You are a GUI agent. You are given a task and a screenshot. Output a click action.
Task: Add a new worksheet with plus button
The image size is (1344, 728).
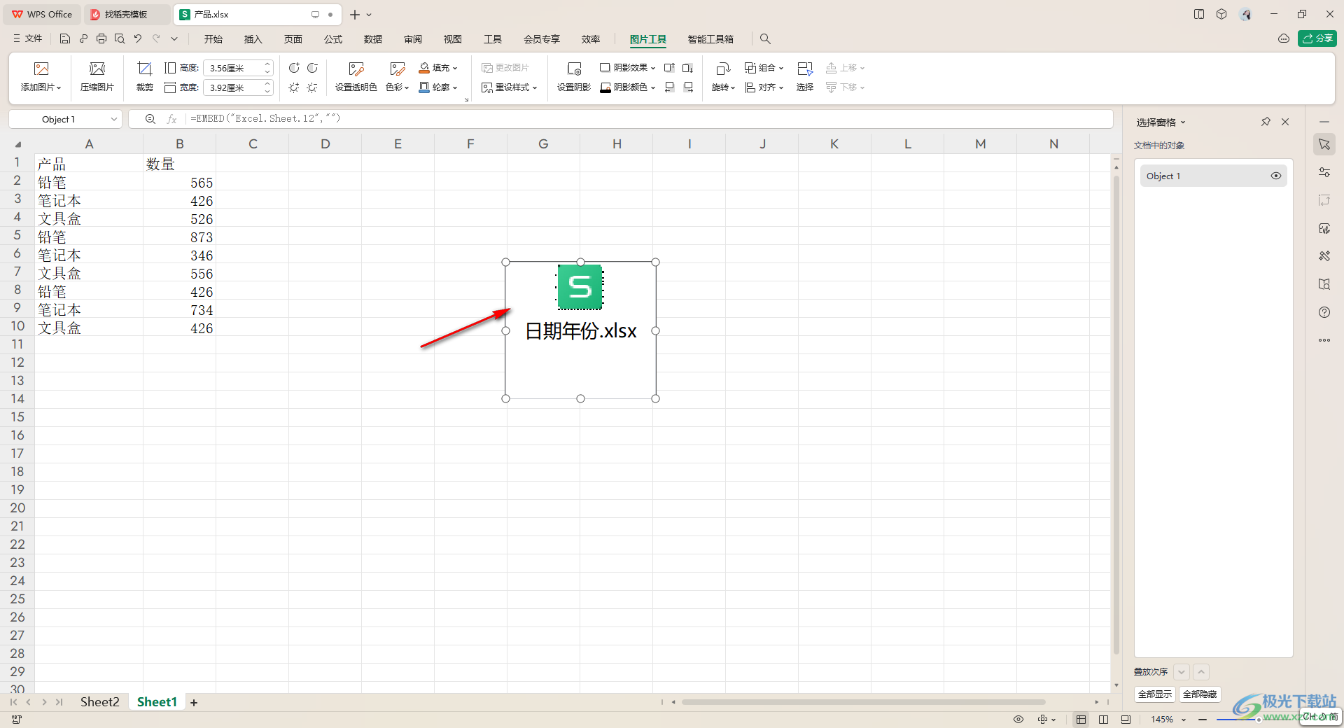(x=194, y=702)
